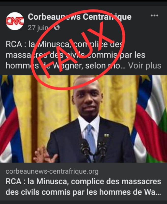Click the corbeaunews-centrafrique.org domain link
Screen dimensions: 167x204
click(52, 171)
